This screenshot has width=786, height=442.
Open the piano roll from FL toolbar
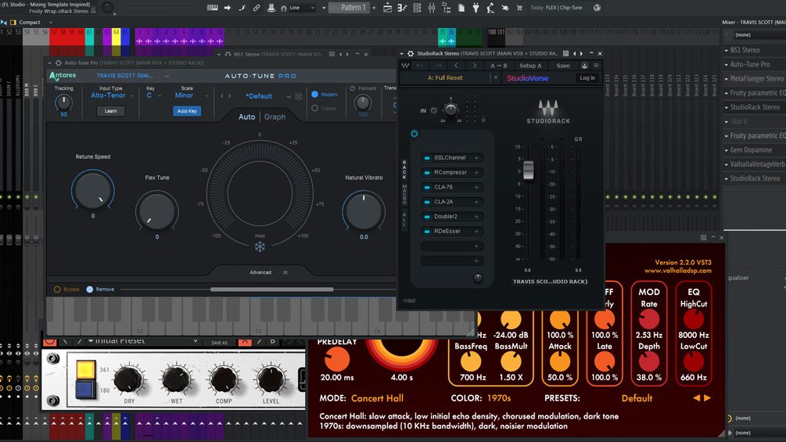pos(401,8)
